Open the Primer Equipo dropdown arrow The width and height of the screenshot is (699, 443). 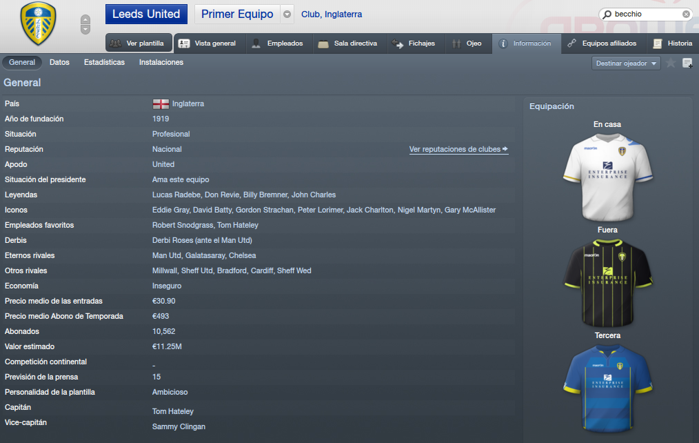(x=287, y=14)
